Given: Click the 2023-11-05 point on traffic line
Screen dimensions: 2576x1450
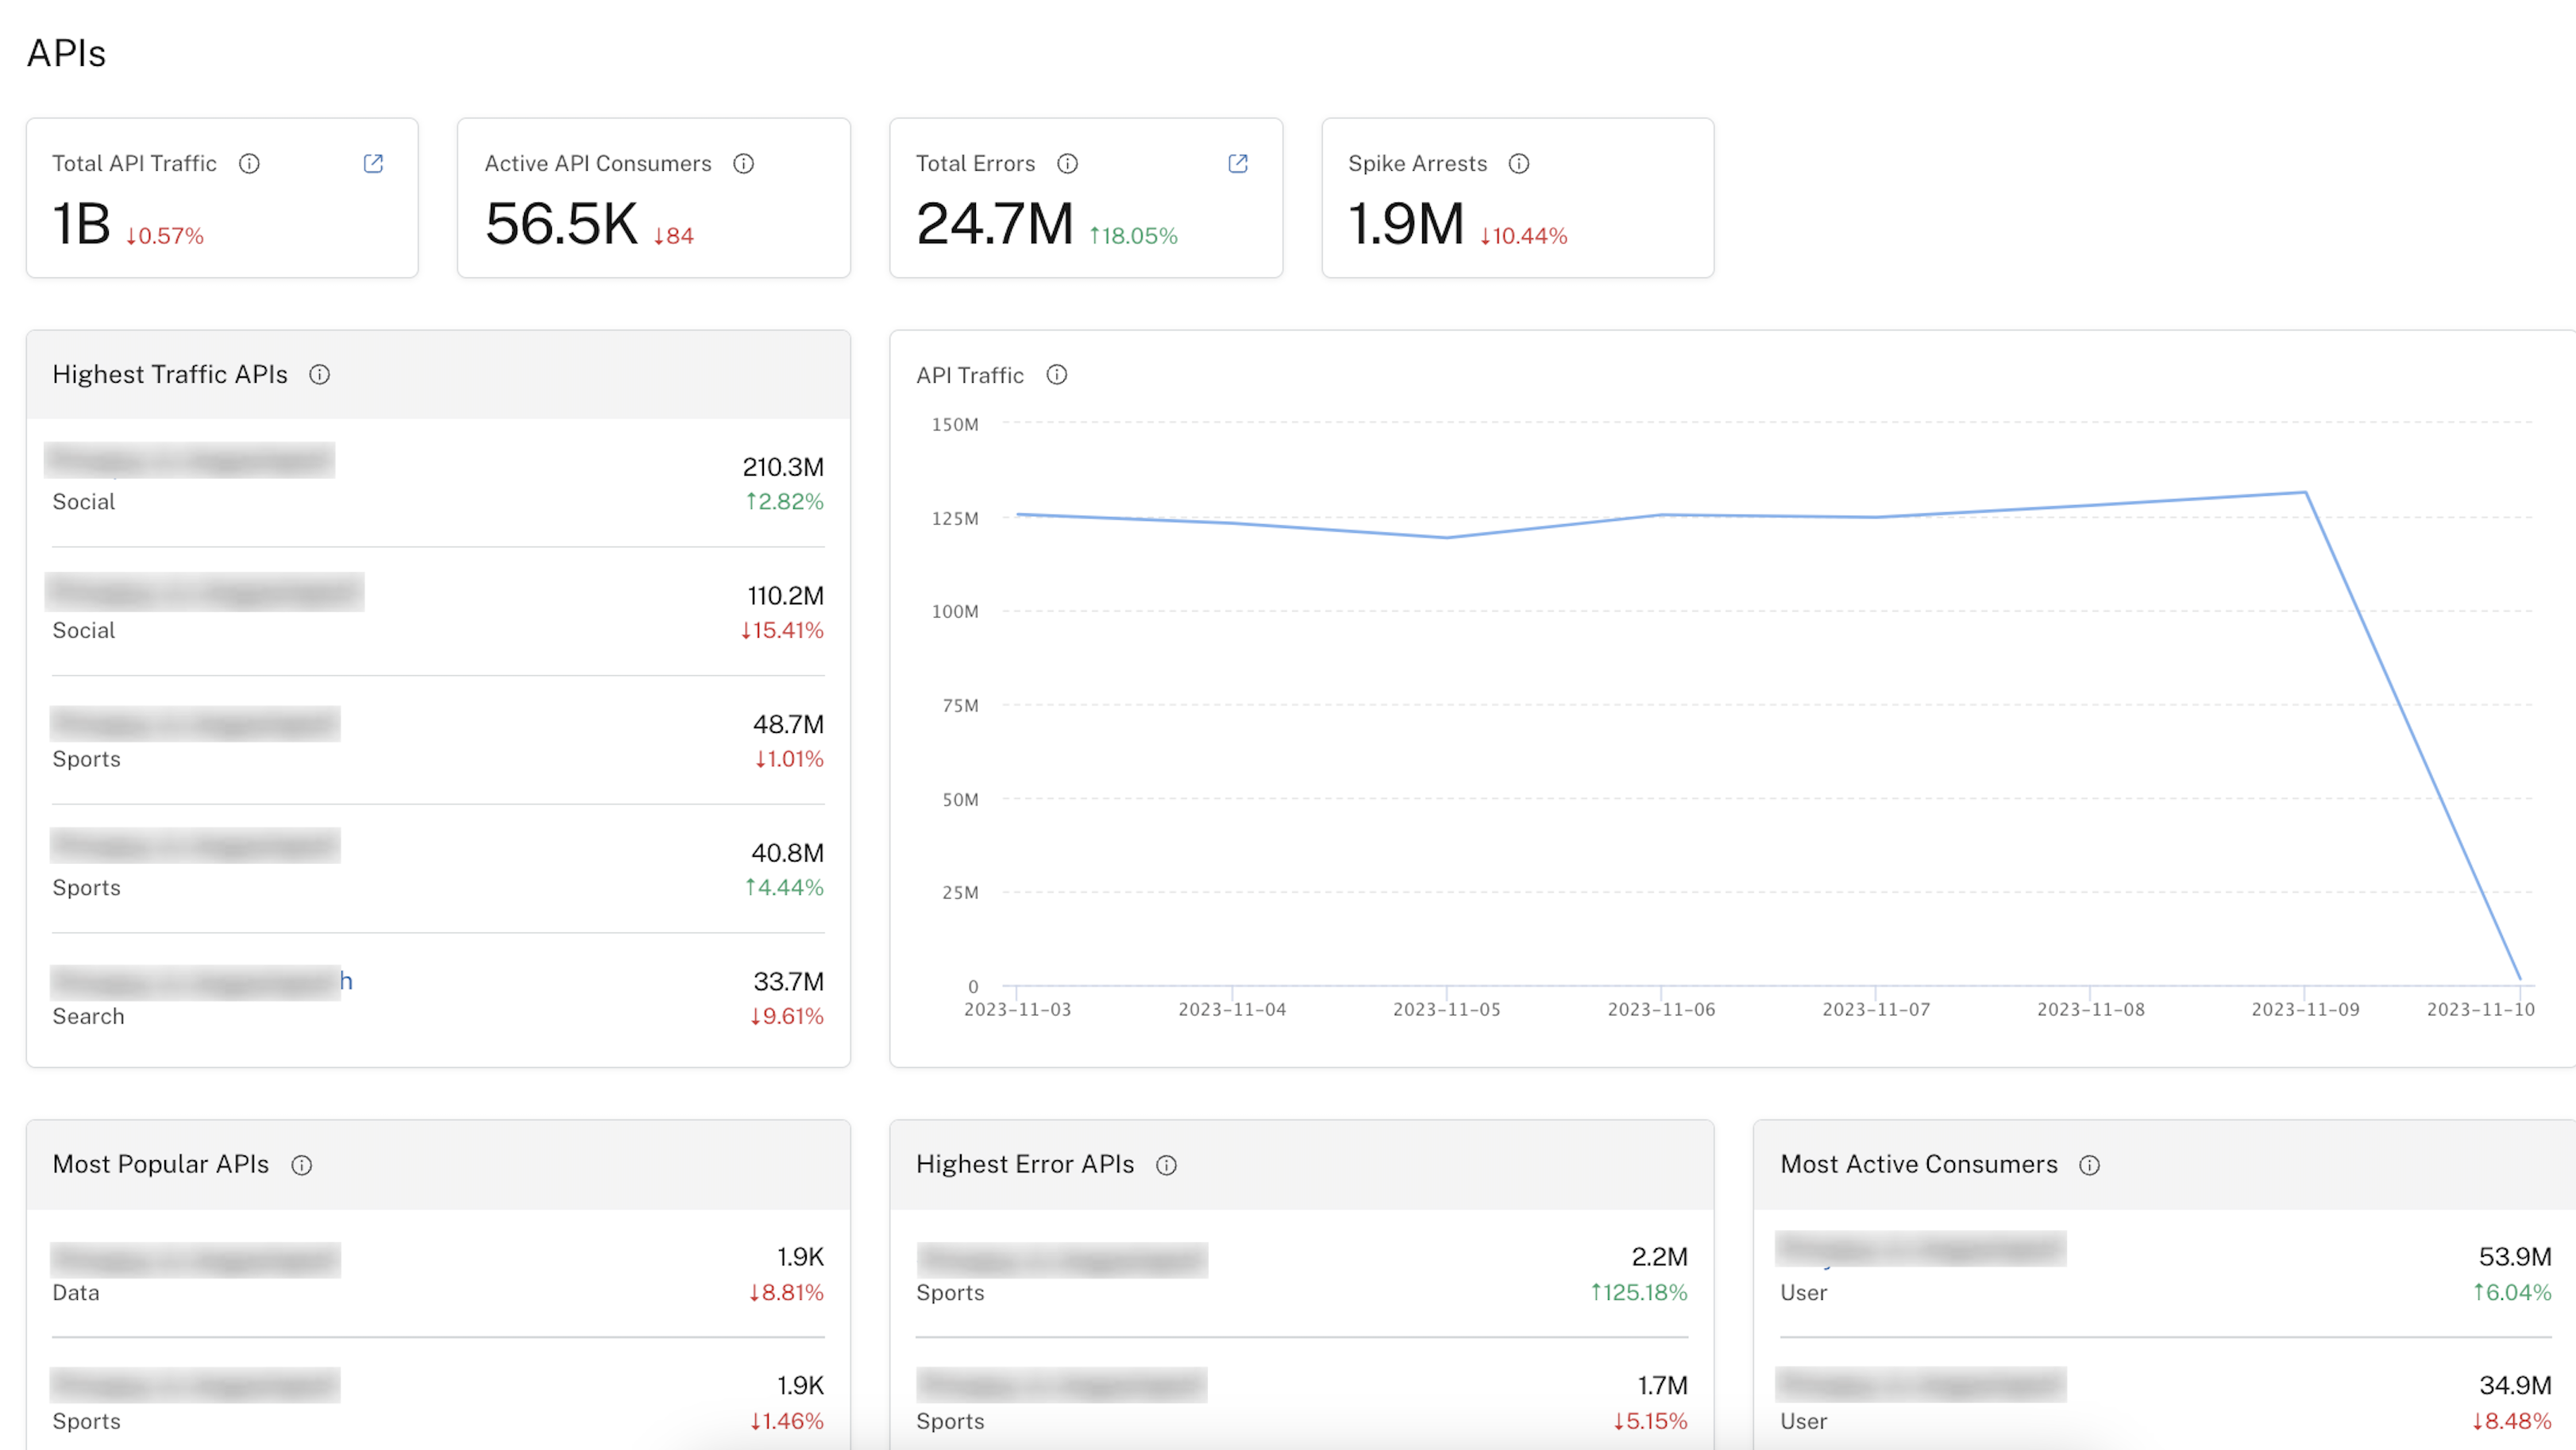Looking at the screenshot, I should (x=1446, y=538).
